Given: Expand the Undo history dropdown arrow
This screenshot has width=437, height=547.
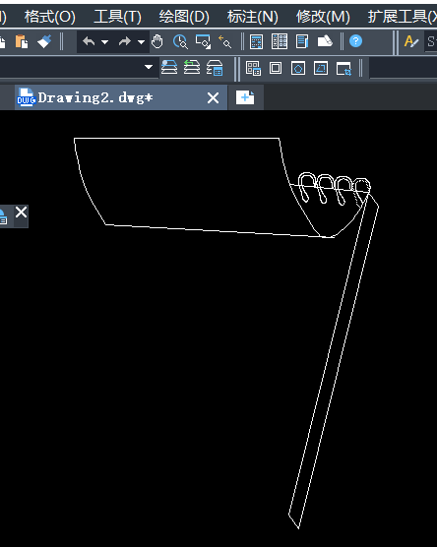Looking at the screenshot, I should tap(104, 42).
